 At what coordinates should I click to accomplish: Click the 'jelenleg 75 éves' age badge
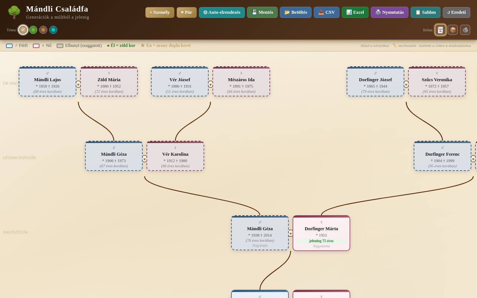click(321, 241)
